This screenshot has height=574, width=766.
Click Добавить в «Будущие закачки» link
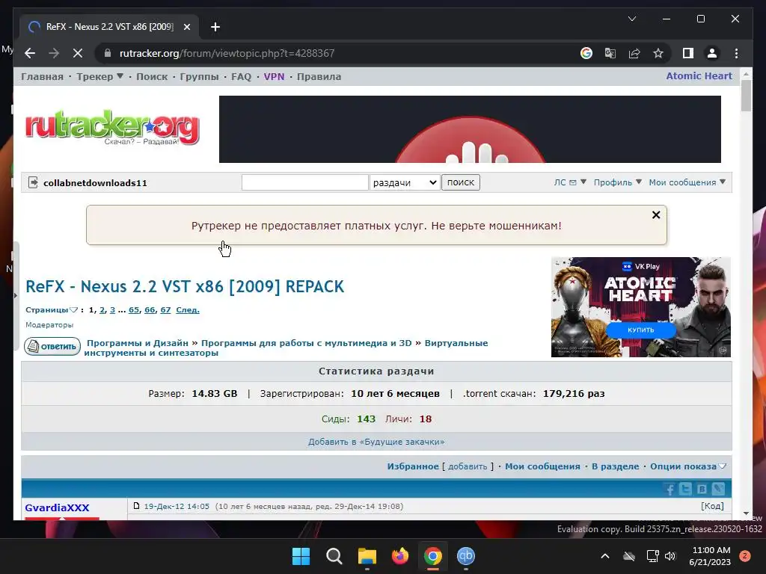(x=376, y=442)
